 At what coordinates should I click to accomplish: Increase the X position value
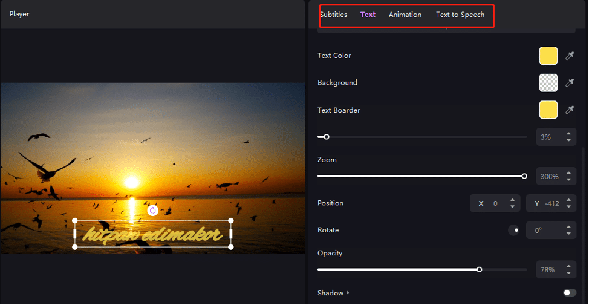coord(512,200)
